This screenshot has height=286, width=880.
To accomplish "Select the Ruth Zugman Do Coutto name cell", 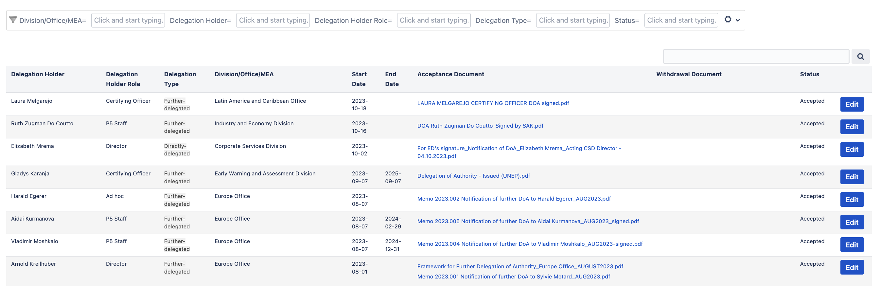I will pyautogui.click(x=42, y=123).
